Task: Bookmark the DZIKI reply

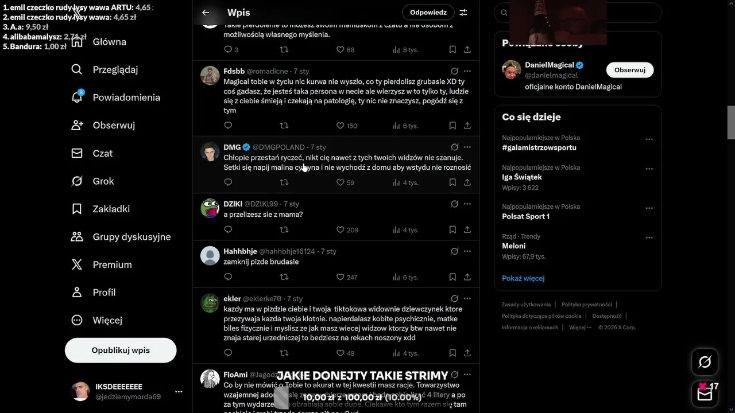Action: 452,229
